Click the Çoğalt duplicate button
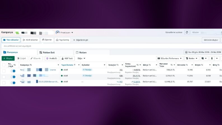Image resolution: width=222 pixels, height=125 pixels. coord(22,58)
